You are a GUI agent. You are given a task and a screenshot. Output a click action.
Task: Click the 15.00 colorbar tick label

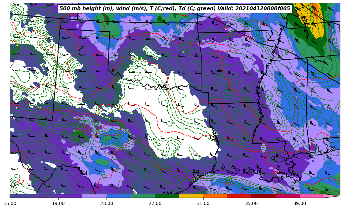pyautogui.click(x=10, y=203)
